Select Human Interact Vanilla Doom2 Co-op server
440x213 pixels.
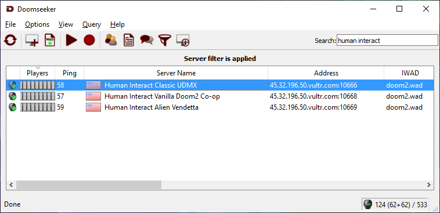(x=162, y=96)
